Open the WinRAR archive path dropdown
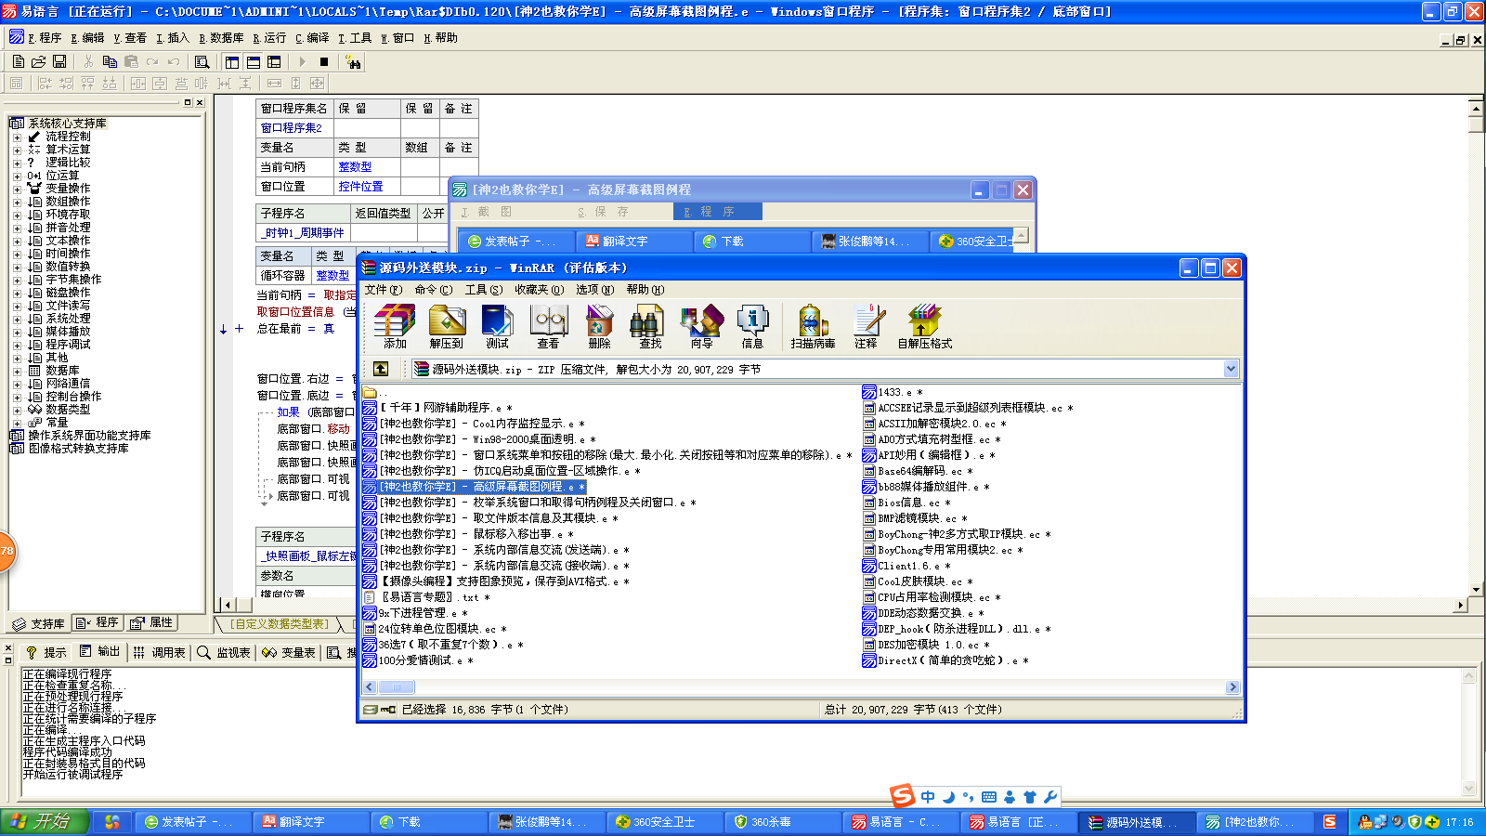Screen dimensions: 1486x836 1231,369
